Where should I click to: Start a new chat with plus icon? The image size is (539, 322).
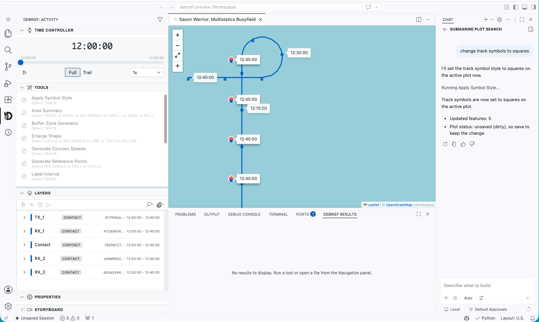pos(486,20)
